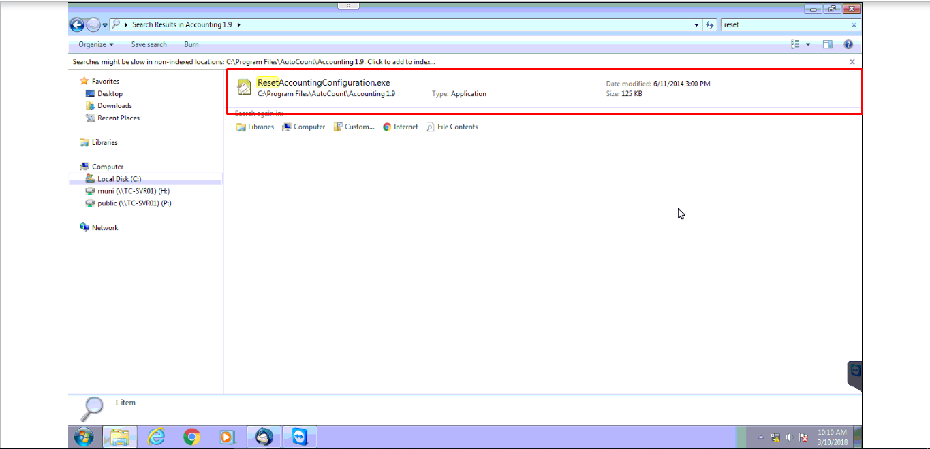The height and width of the screenshot is (449, 930).
Task: Click the taskbar clock showing 10:10 AM
Action: pyautogui.click(x=832, y=437)
